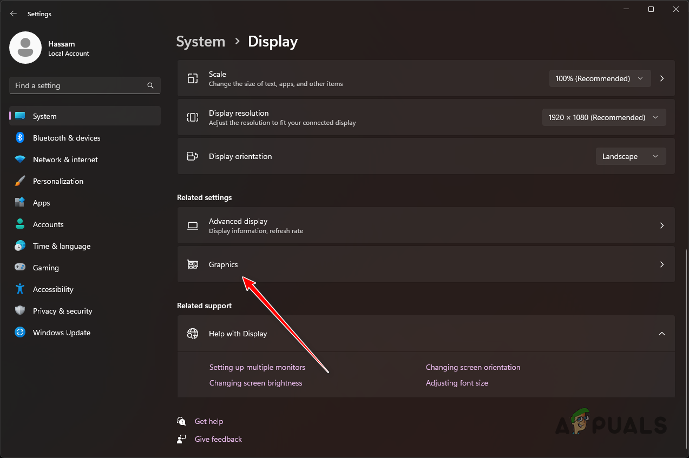Open the Scale dropdown showing 100%

pyautogui.click(x=599, y=78)
